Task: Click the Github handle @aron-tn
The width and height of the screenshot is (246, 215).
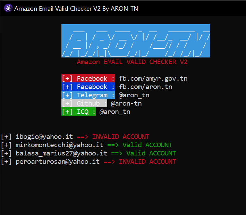Action: [126, 104]
